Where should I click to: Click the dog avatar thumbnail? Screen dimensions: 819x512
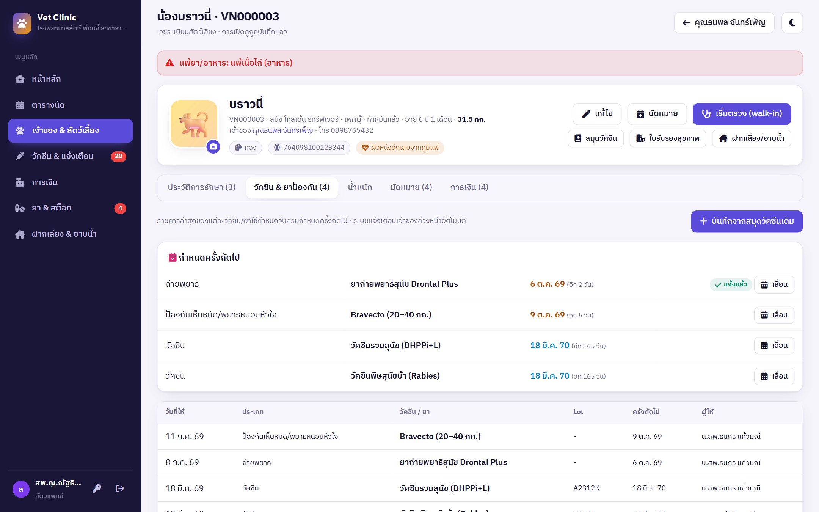click(194, 124)
